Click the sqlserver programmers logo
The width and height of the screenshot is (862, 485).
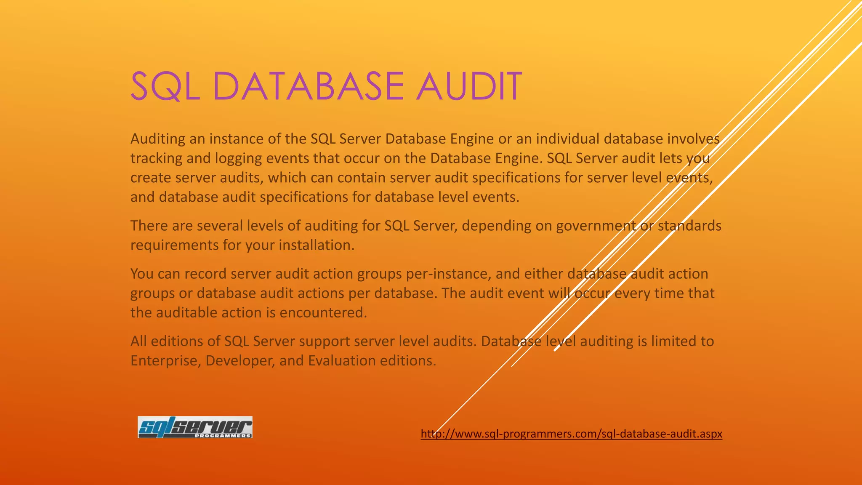[x=195, y=427]
